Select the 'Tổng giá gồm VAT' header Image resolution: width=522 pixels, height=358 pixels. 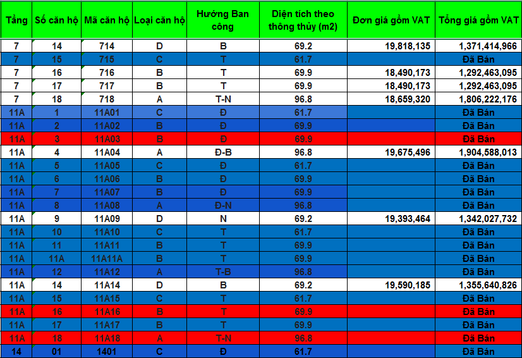tap(478, 20)
